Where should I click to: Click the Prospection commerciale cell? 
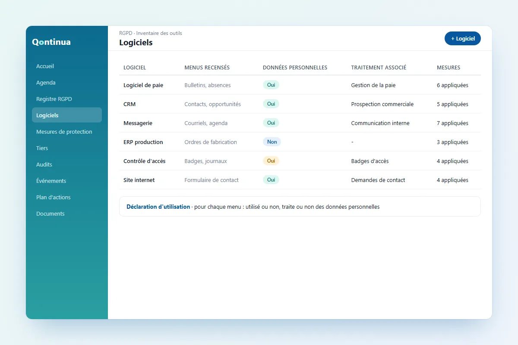pos(382,104)
